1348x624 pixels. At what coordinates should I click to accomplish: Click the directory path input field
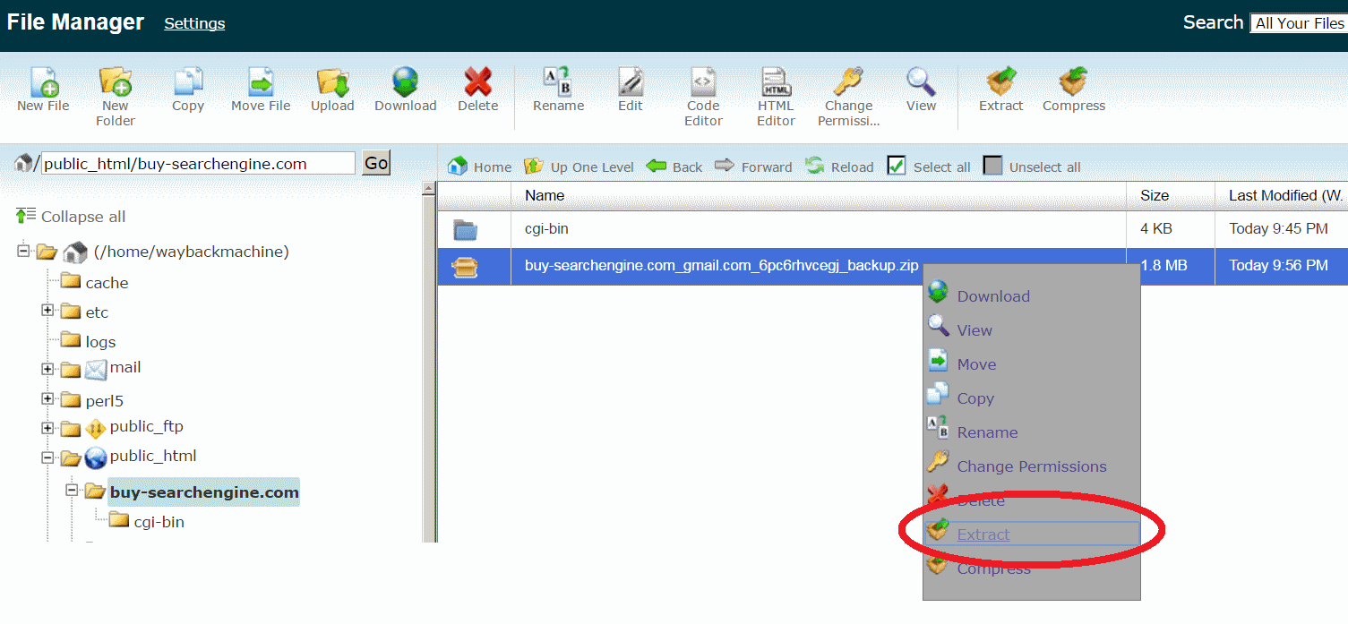point(198,163)
